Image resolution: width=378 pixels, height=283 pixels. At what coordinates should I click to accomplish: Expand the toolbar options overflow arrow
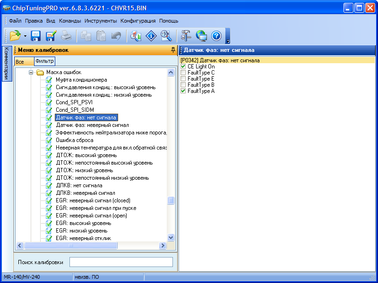click(x=228, y=41)
